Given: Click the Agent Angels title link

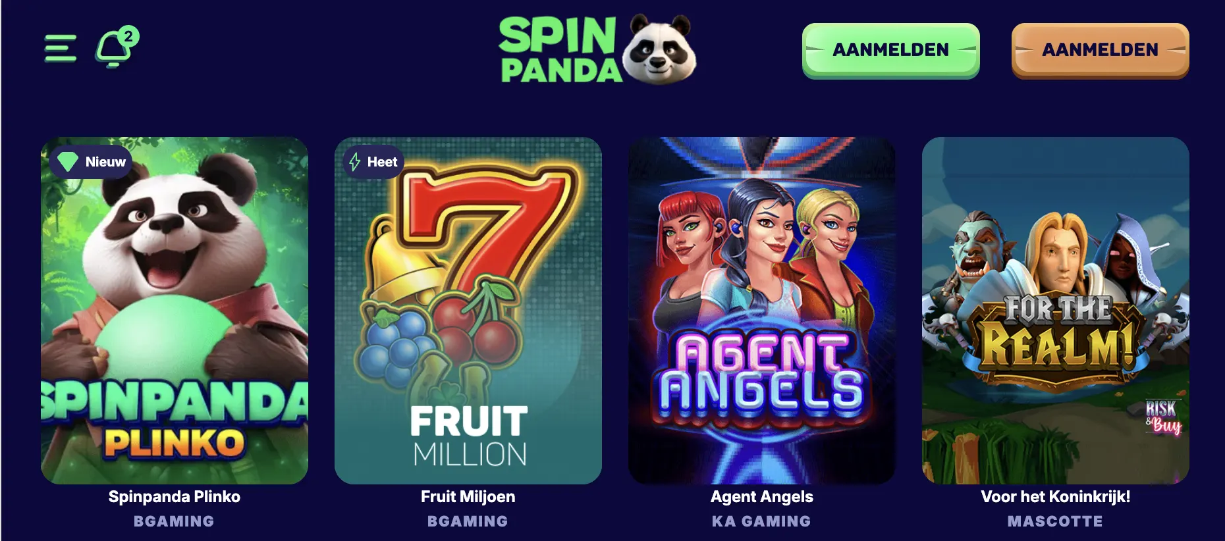Looking at the screenshot, I should (762, 497).
